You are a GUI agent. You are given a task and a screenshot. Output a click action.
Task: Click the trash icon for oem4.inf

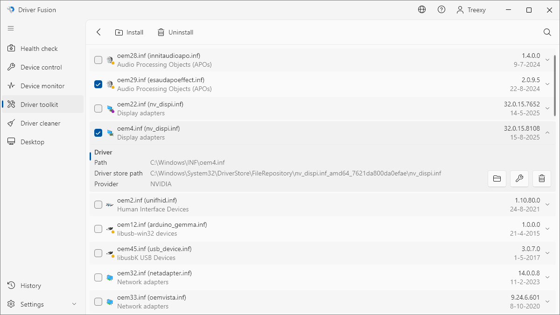(541, 178)
